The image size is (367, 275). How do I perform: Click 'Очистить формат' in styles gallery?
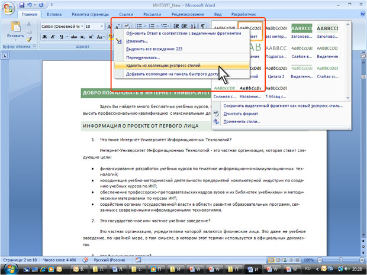pos(240,113)
